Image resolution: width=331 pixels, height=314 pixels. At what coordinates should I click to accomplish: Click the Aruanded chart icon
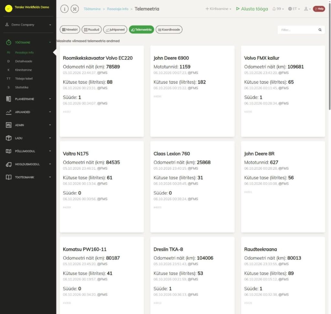(9, 112)
